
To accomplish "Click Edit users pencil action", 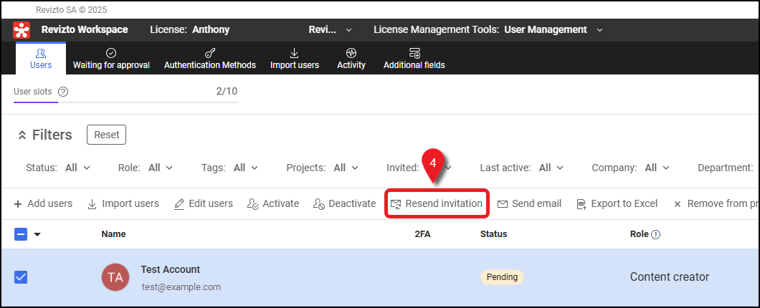I will pos(204,203).
